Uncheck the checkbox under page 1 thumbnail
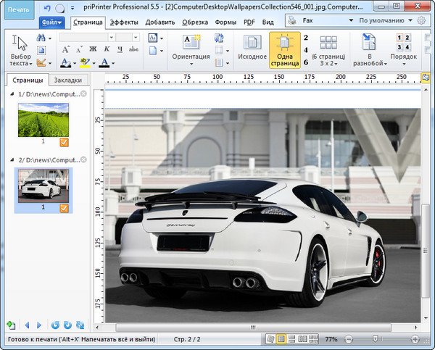435x350 pixels. pos(64,143)
